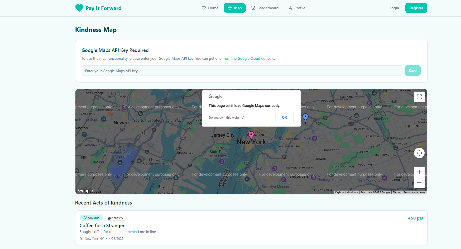This screenshot has height=249, width=461.
Task: Toggle fullscreen view on the map
Action: coord(419,97)
